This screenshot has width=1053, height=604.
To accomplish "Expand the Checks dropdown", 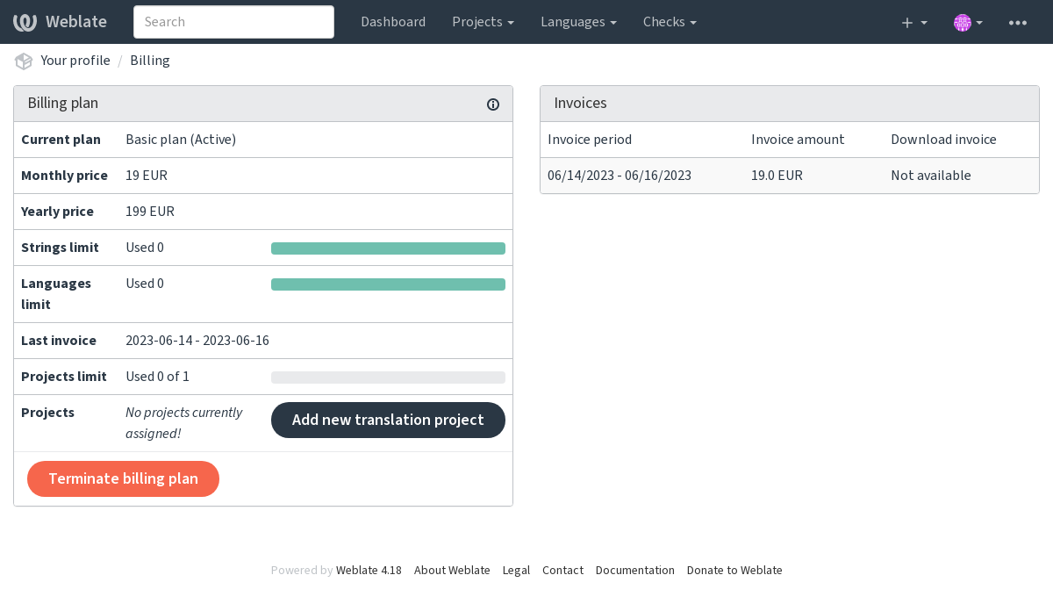I will click(670, 22).
